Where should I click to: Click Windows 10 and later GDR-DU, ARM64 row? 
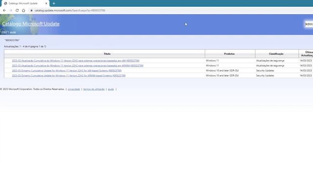point(222,76)
